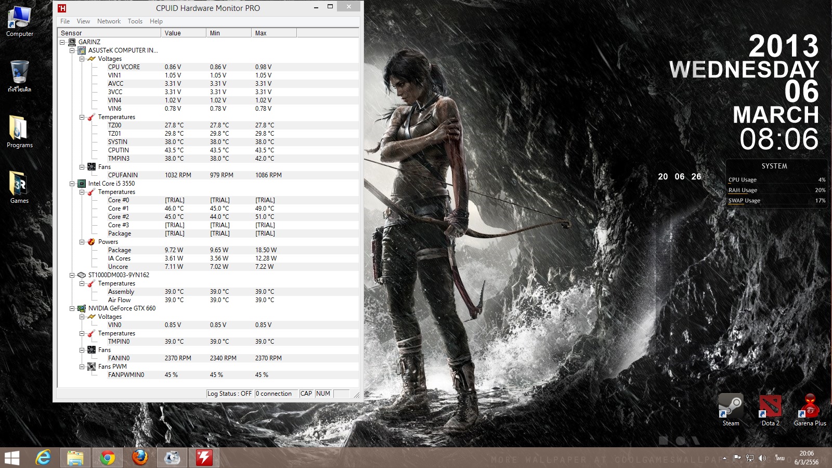Switch to HWMonitor in the taskbar
The width and height of the screenshot is (832, 468).
tap(204, 458)
